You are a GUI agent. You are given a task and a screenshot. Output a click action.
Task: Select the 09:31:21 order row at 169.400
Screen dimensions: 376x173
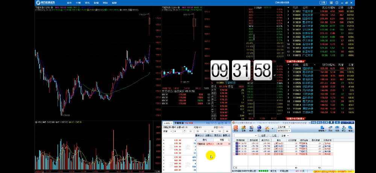[283, 151]
